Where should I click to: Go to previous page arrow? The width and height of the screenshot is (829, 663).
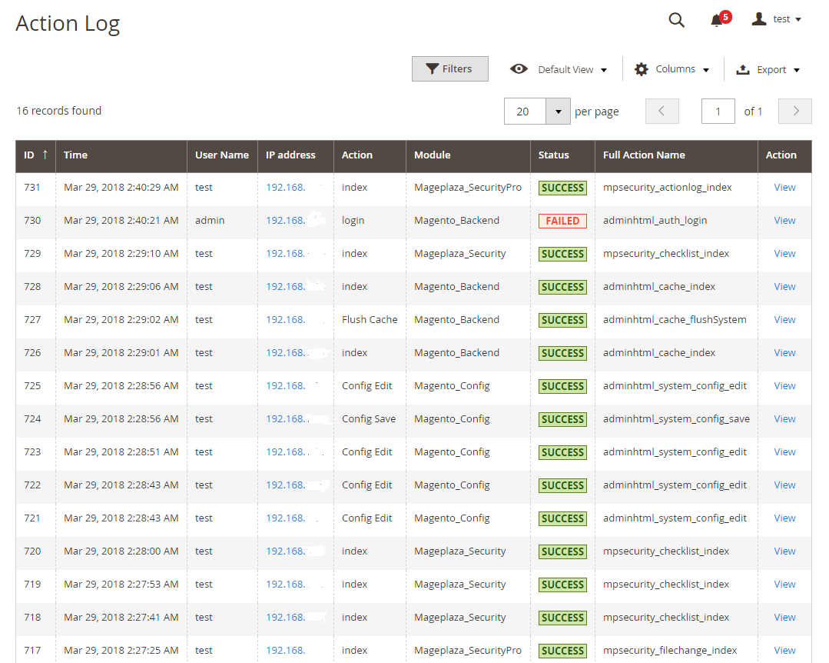pos(662,111)
